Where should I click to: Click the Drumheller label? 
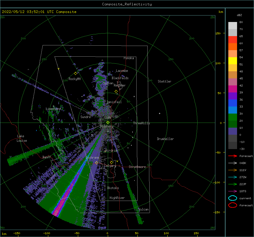[165, 139]
